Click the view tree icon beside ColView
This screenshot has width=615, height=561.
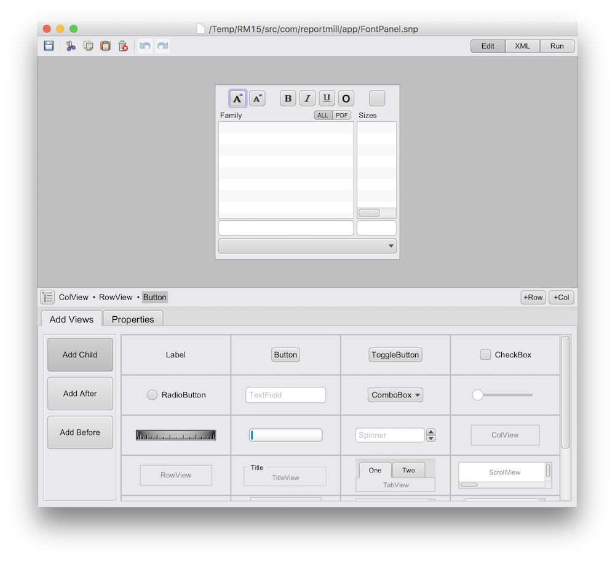tap(48, 297)
